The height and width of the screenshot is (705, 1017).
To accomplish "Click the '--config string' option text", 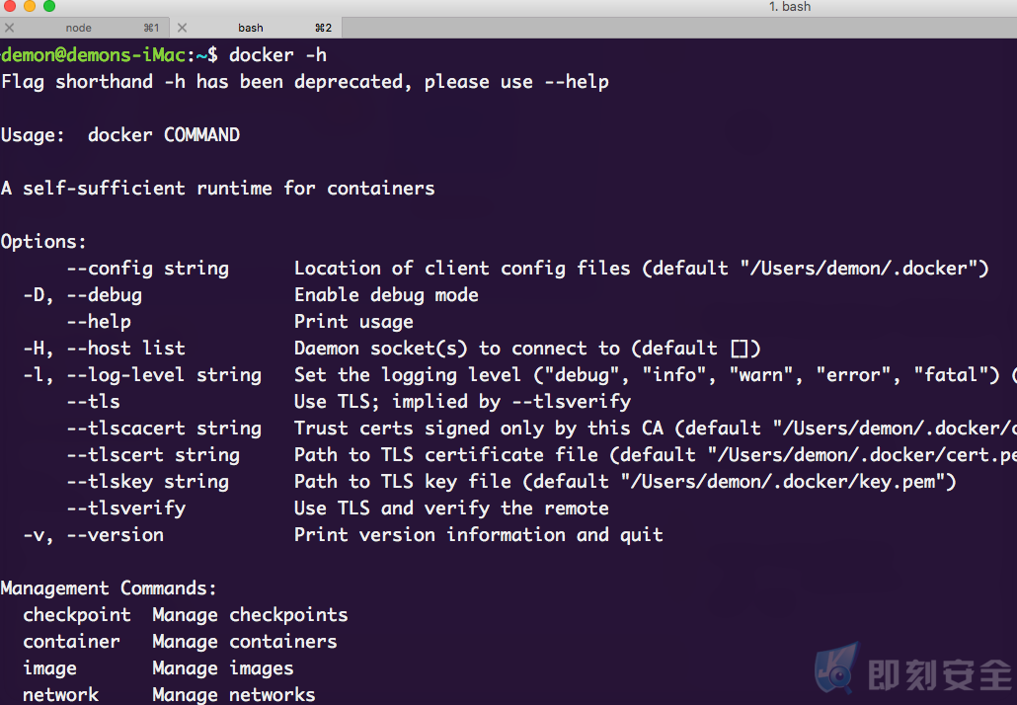I will (x=148, y=269).
